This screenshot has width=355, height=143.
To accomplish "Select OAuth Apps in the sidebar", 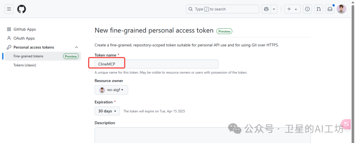I will tap(24, 38).
